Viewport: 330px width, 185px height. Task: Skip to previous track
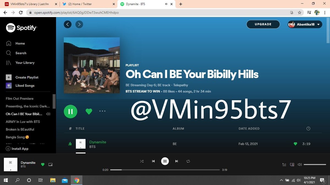pos(153,161)
